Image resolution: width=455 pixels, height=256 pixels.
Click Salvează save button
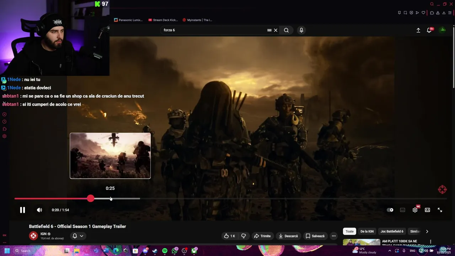315,236
